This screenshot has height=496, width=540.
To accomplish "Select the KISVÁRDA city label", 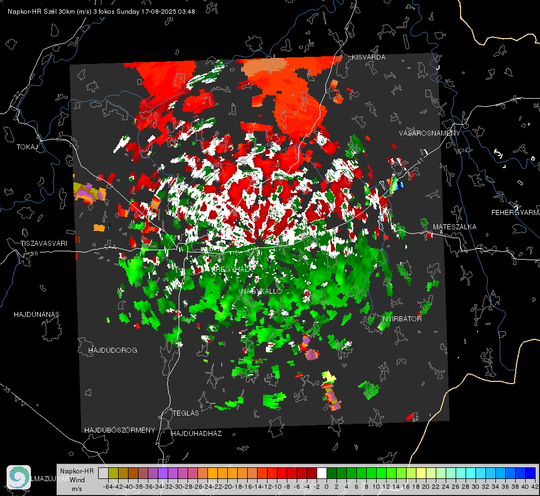I will pos(368,57).
